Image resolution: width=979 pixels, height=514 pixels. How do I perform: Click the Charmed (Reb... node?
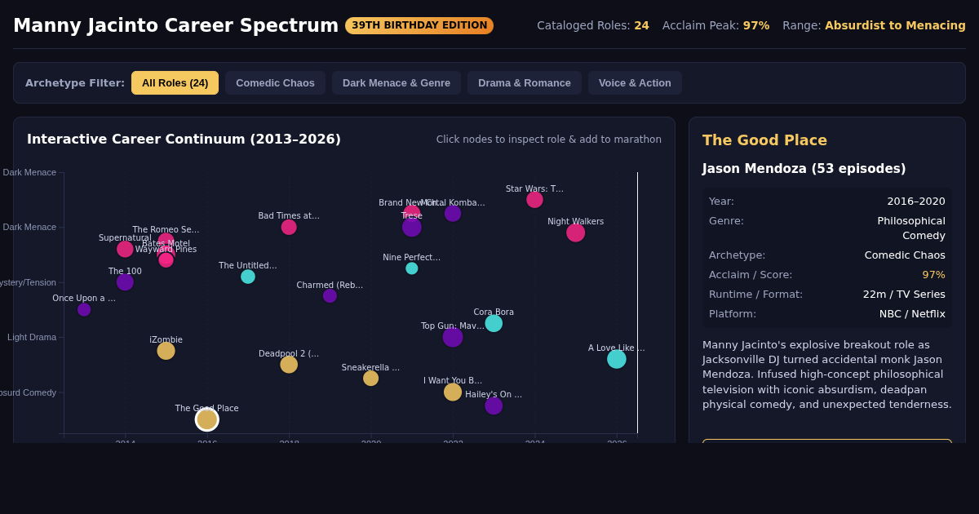coord(330,295)
